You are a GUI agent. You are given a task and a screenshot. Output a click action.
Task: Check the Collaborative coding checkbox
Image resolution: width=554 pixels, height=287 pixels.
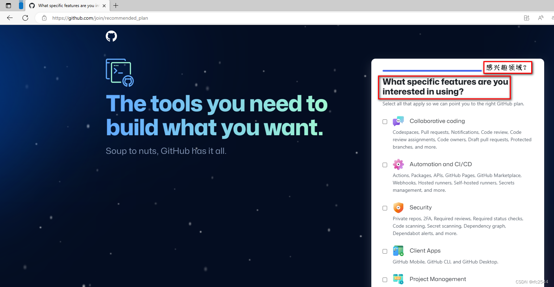(385, 122)
